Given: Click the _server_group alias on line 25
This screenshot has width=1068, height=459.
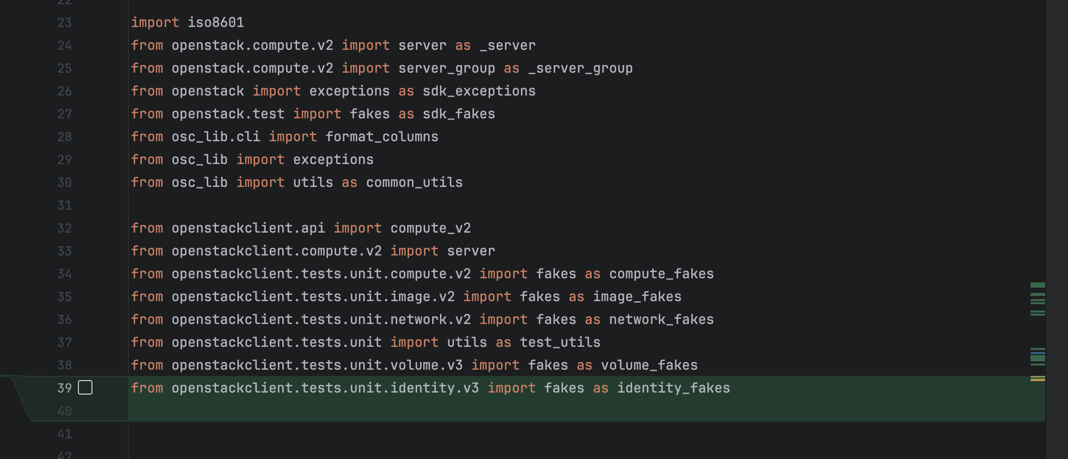Looking at the screenshot, I should (580, 68).
